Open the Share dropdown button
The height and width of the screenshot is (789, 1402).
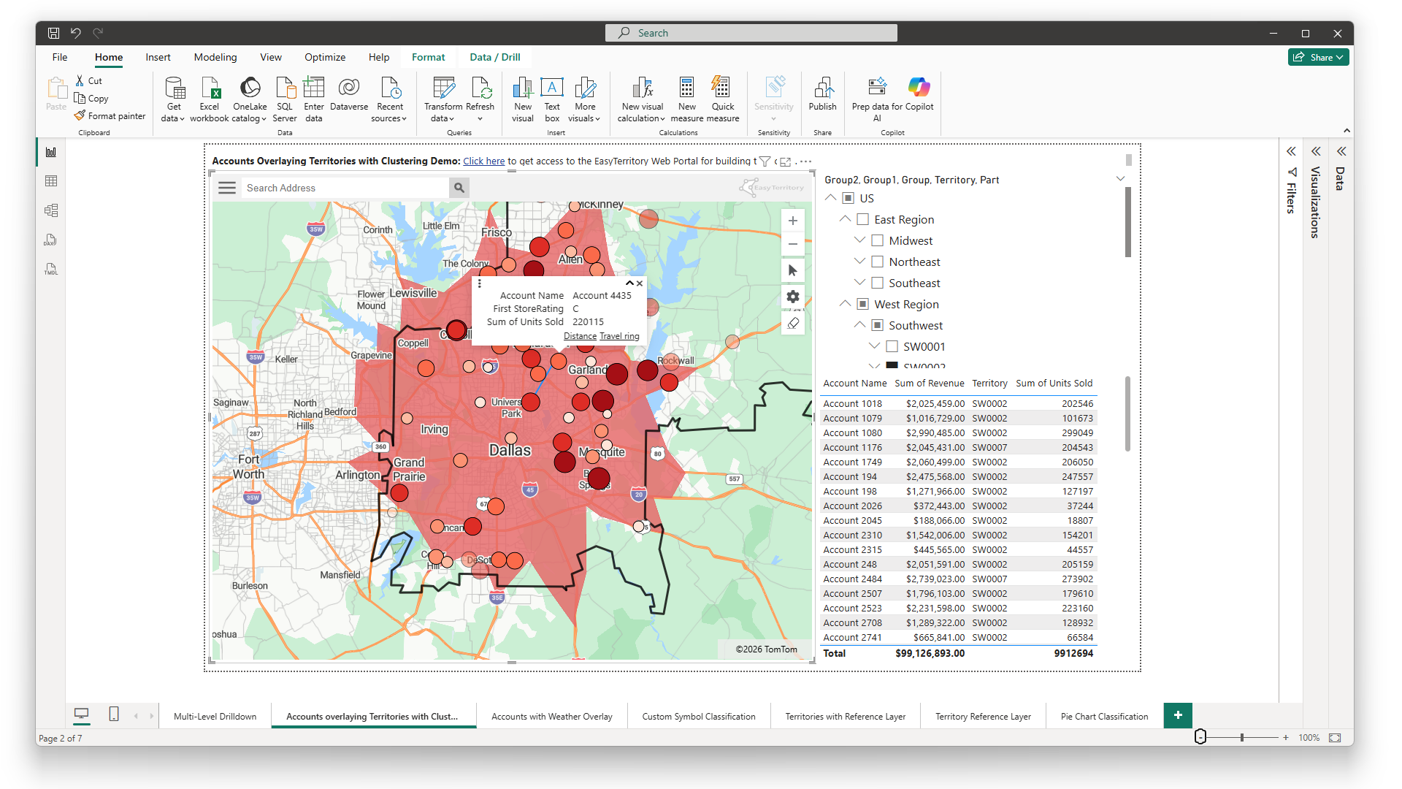tap(1320, 57)
